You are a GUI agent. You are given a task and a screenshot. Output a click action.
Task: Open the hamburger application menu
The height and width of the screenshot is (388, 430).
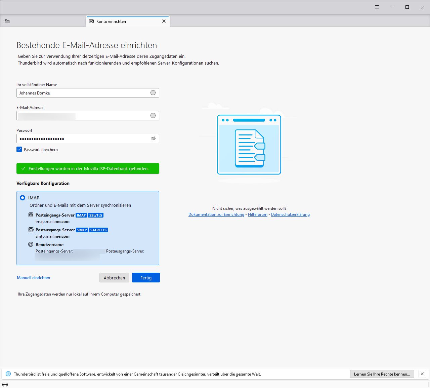[377, 7]
